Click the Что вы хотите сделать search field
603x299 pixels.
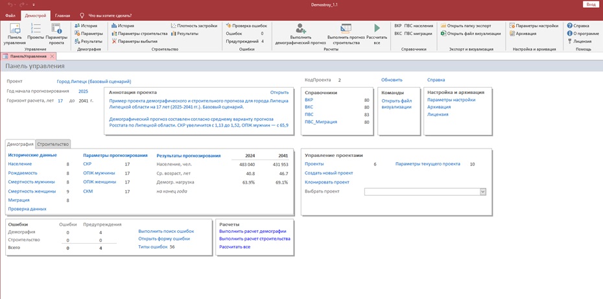[x=110, y=15]
